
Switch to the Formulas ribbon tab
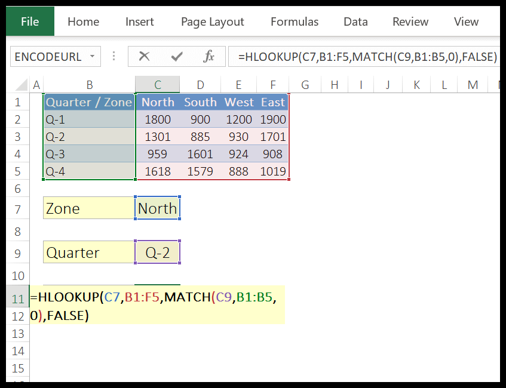[294, 21]
